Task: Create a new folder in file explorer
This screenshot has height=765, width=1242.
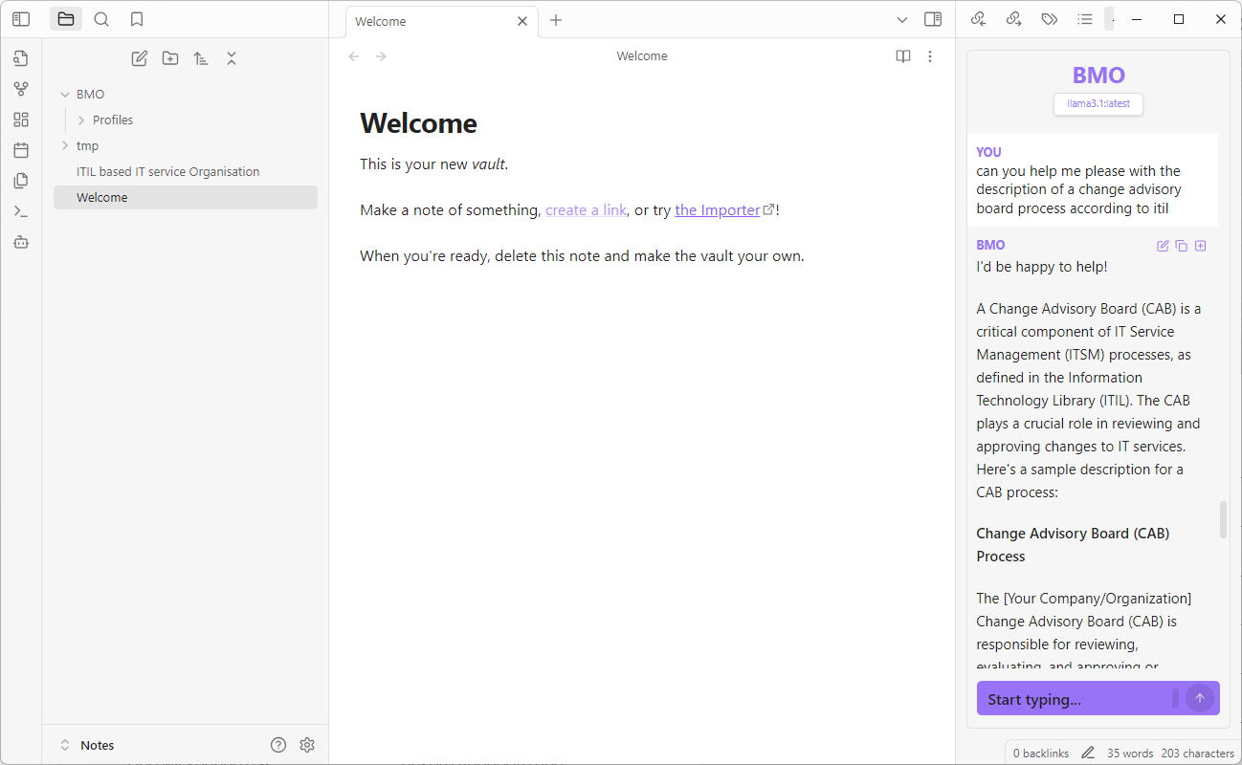Action: pyautogui.click(x=170, y=58)
